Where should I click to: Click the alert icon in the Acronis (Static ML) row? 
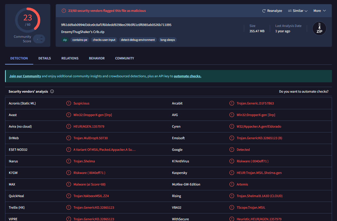tap(68, 103)
